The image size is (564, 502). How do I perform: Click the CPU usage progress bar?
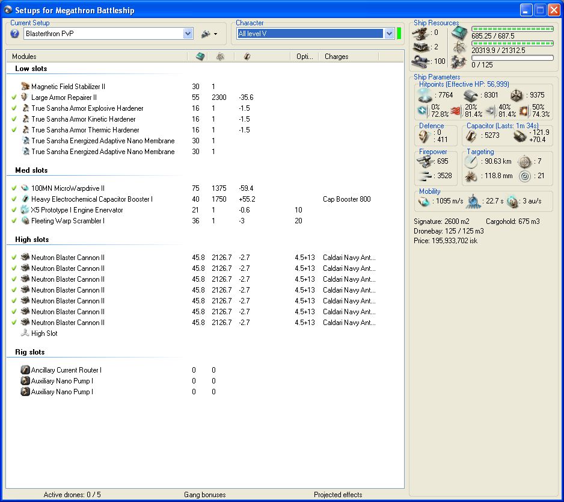[x=512, y=29]
